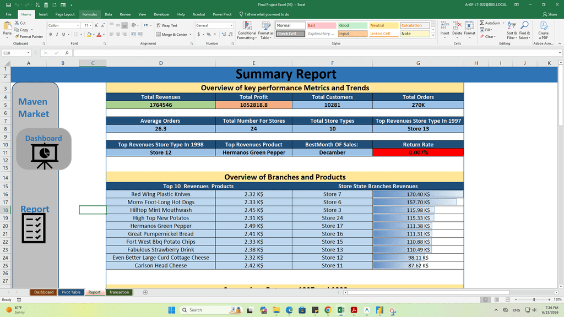Open the General number format dropdown
The width and height of the screenshot is (564, 317).
232,25
